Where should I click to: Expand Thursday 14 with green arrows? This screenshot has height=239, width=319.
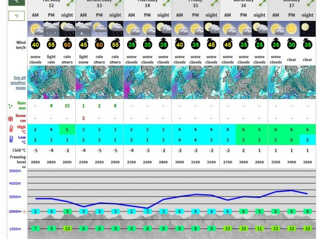[x=166, y=3]
